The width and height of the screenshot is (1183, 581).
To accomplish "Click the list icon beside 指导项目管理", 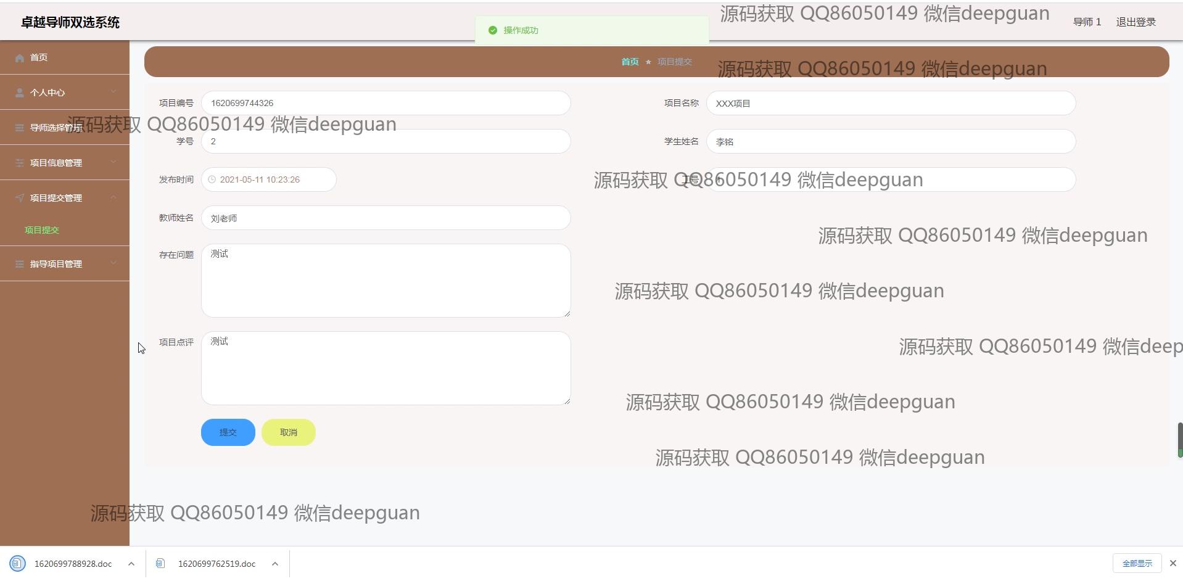I will click(20, 264).
